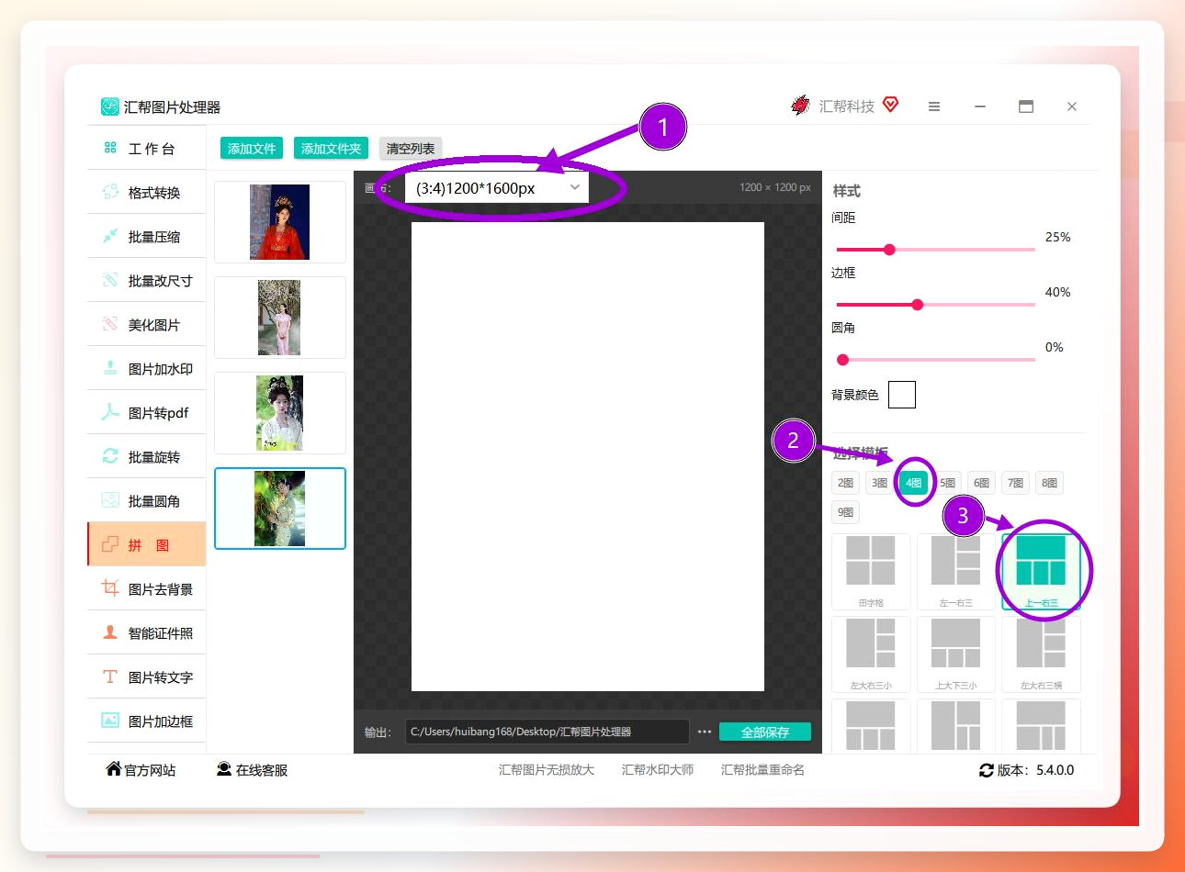Screen dimensions: 1185x872
Task: Click the 圆角 corner radius slider handle
Action: (x=842, y=360)
